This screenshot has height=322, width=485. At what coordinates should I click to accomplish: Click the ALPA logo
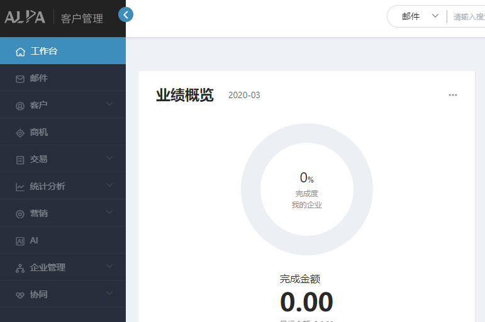point(25,17)
